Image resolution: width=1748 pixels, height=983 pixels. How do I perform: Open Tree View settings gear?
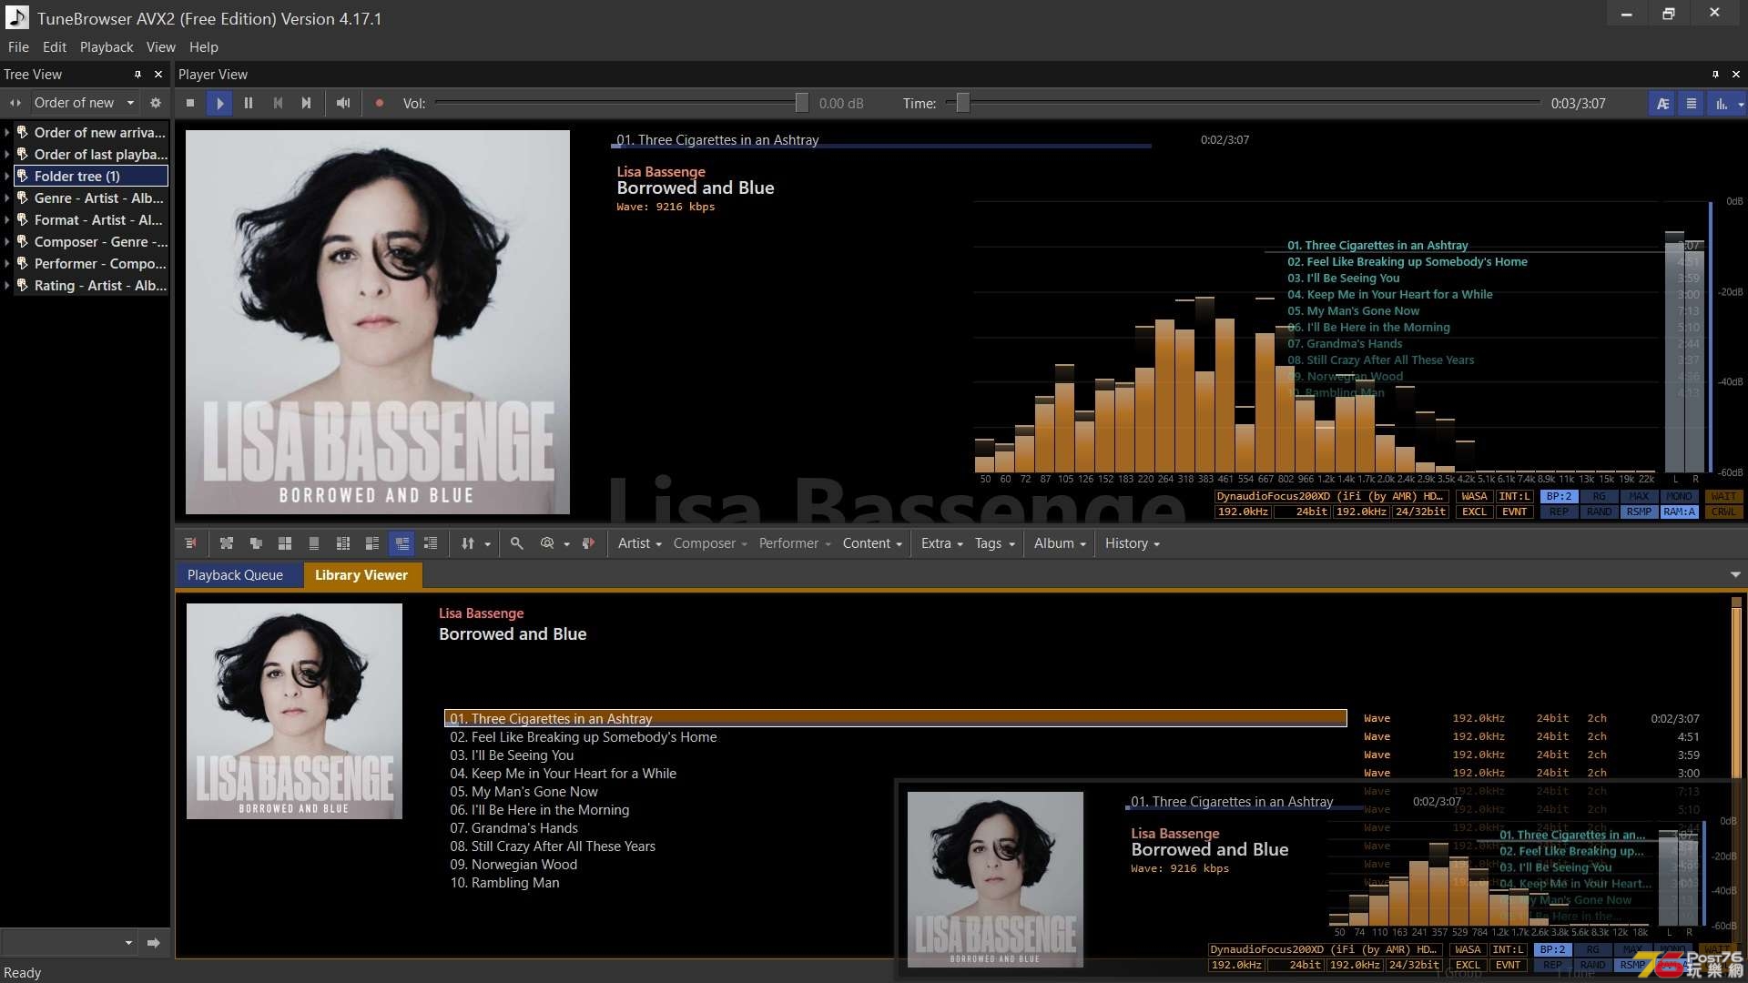[156, 103]
